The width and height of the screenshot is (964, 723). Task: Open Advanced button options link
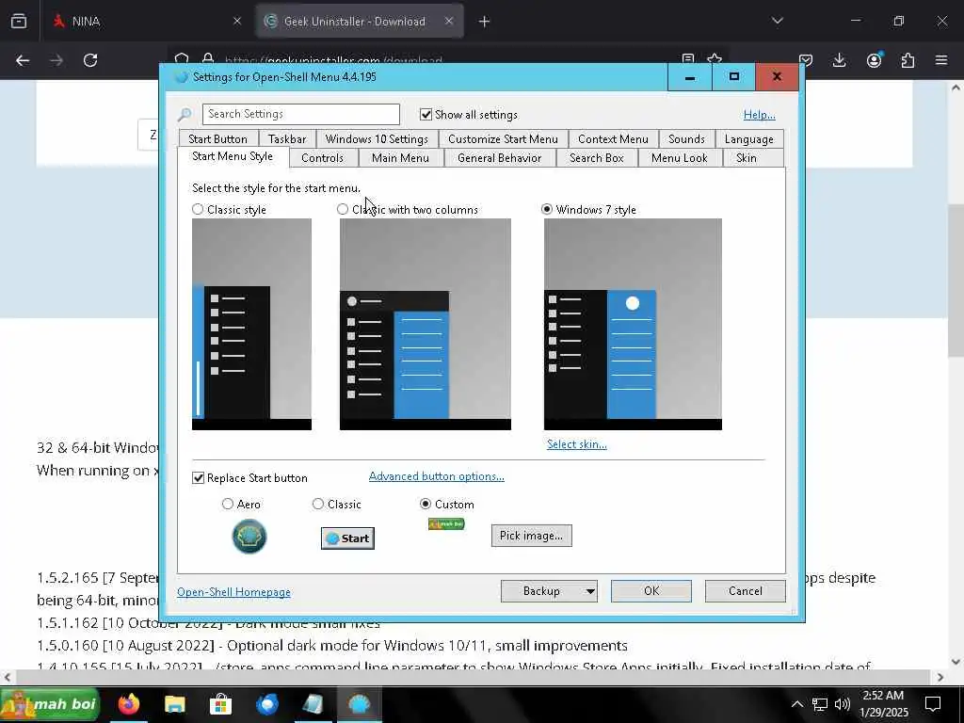click(x=437, y=475)
